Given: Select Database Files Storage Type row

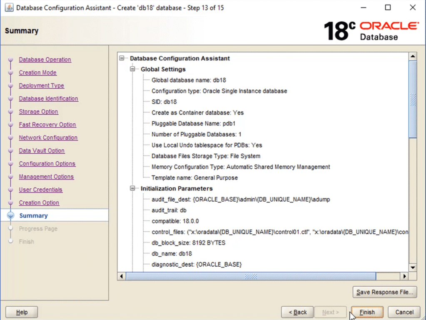Looking at the screenshot, I should coord(206,156).
